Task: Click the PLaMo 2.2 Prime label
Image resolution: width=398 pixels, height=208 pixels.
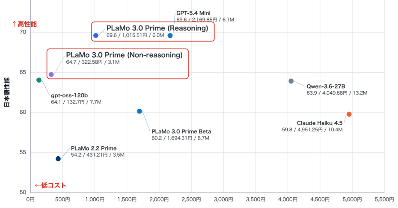Action: click(94, 149)
